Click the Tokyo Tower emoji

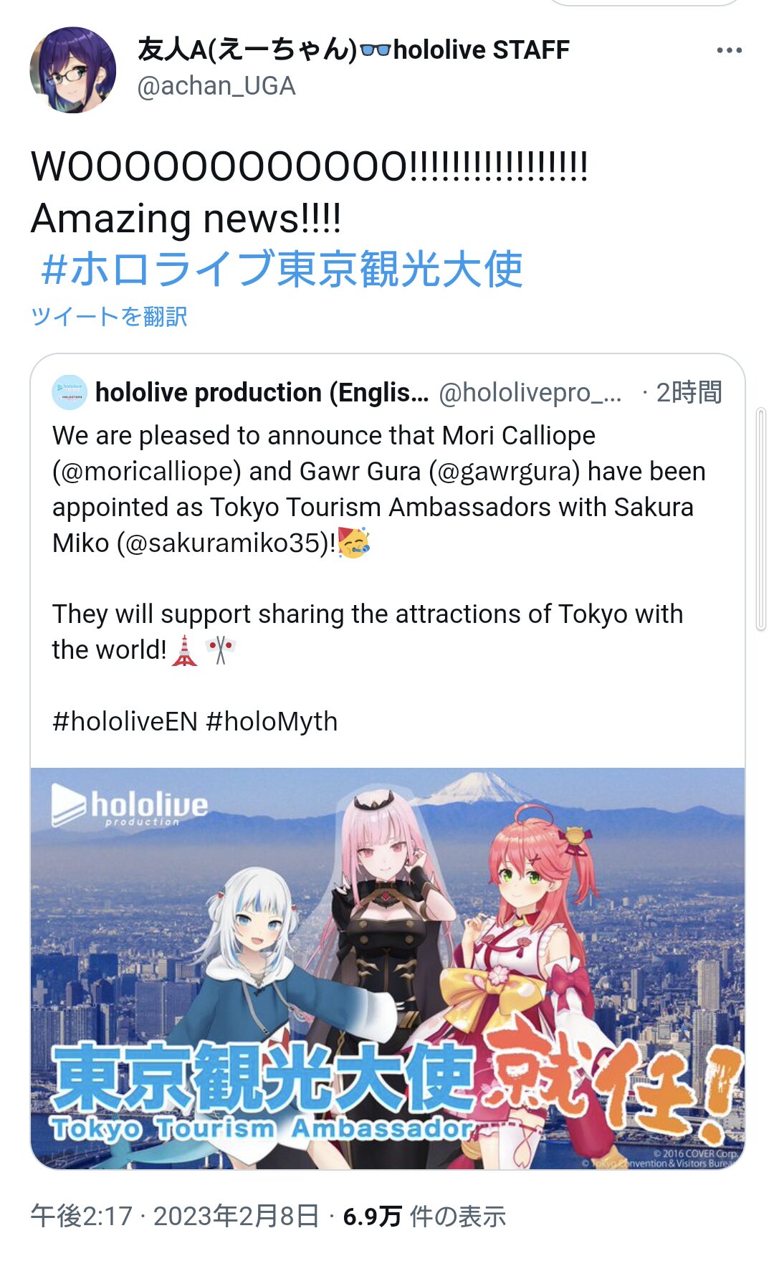185,650
